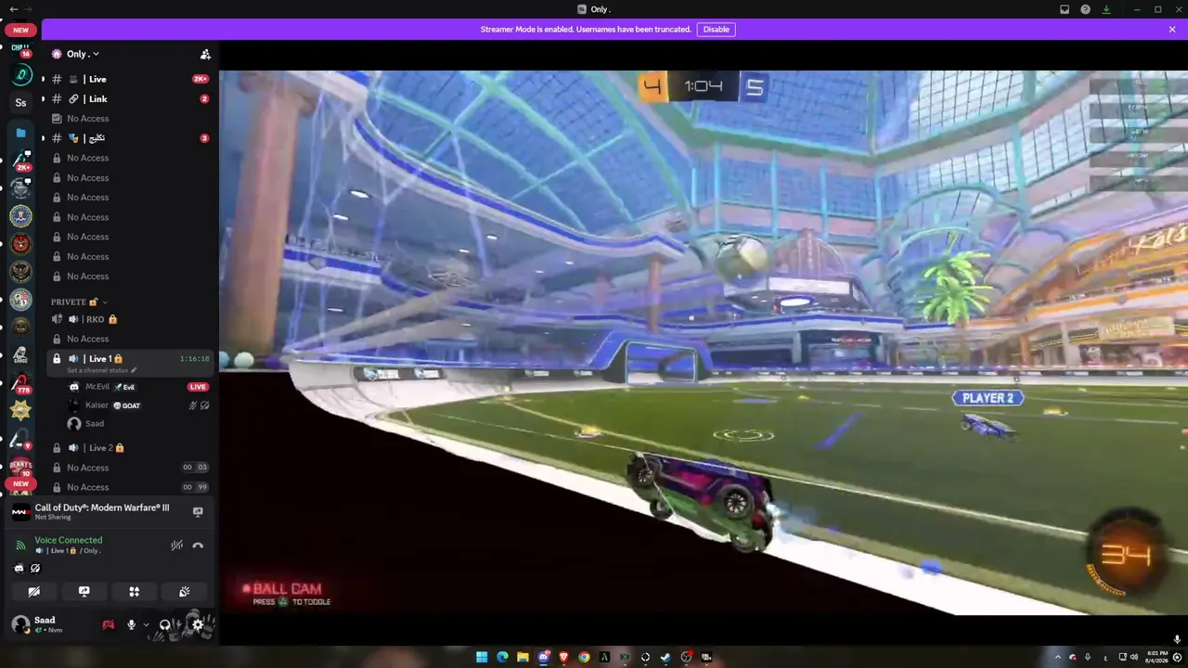Set a channel status for Live 1
The image size is (1188, 668).
coord(101,370)
